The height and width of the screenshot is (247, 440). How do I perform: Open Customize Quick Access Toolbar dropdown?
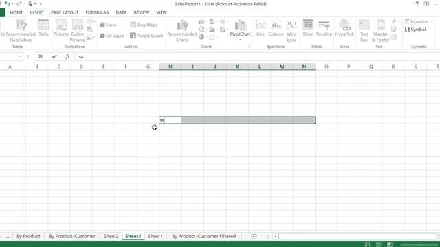[x=41, y=4]
